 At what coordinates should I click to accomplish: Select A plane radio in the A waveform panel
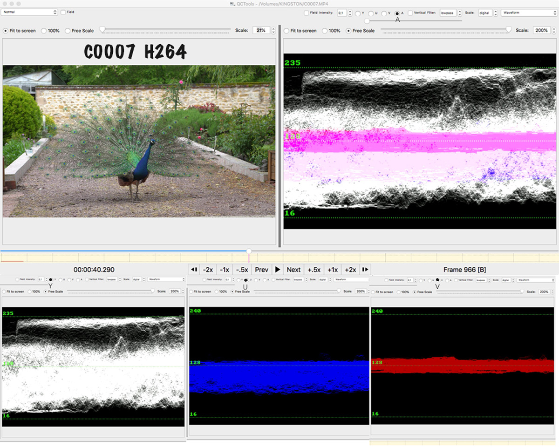coord(397,14)
